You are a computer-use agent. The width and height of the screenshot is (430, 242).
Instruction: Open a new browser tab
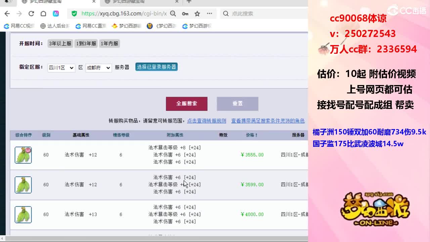pos(189,2)
